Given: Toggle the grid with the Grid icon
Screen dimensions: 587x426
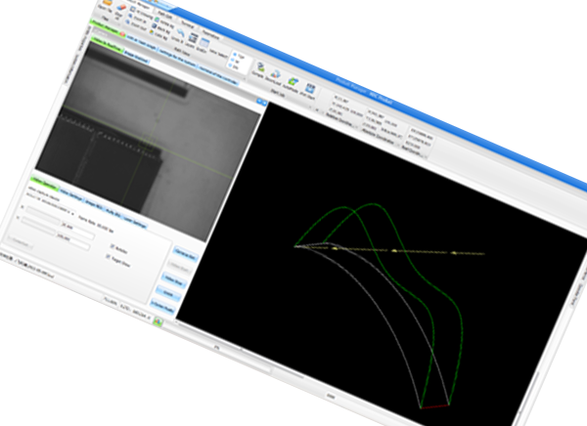Looking at the screenshot, I should coord(204,43).
